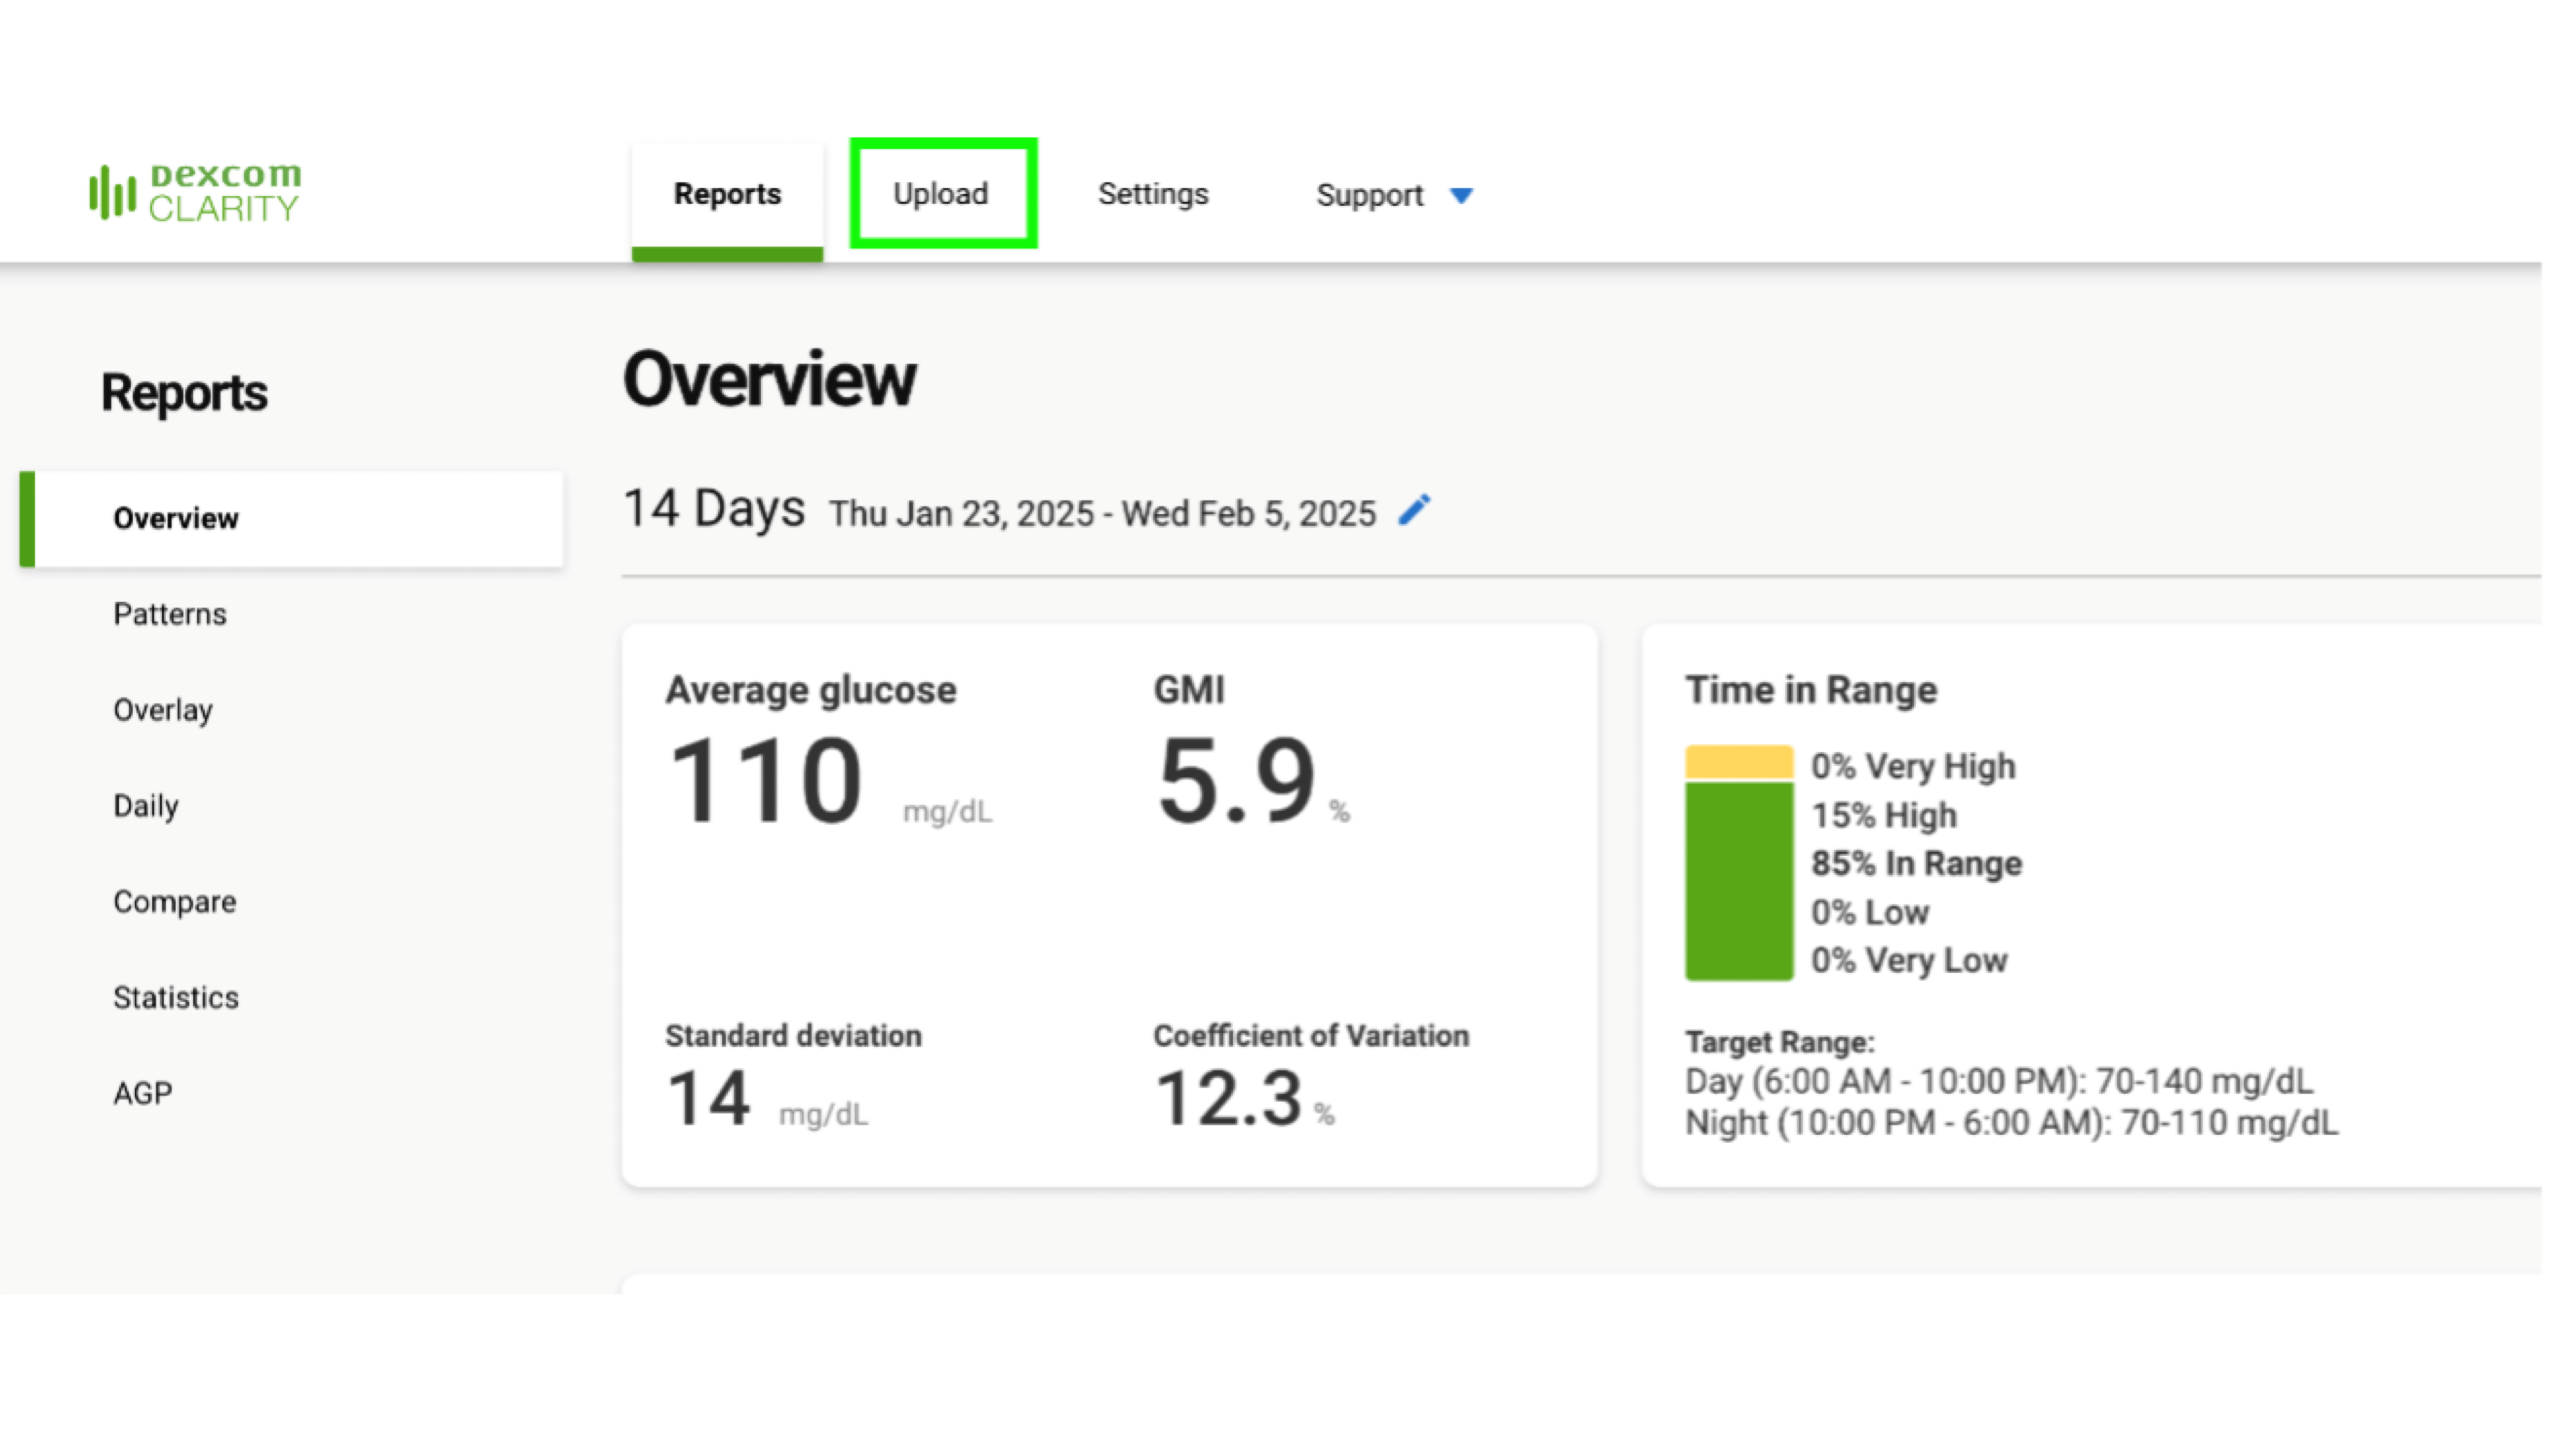Expand the Support dropdown arrow

1461,195
